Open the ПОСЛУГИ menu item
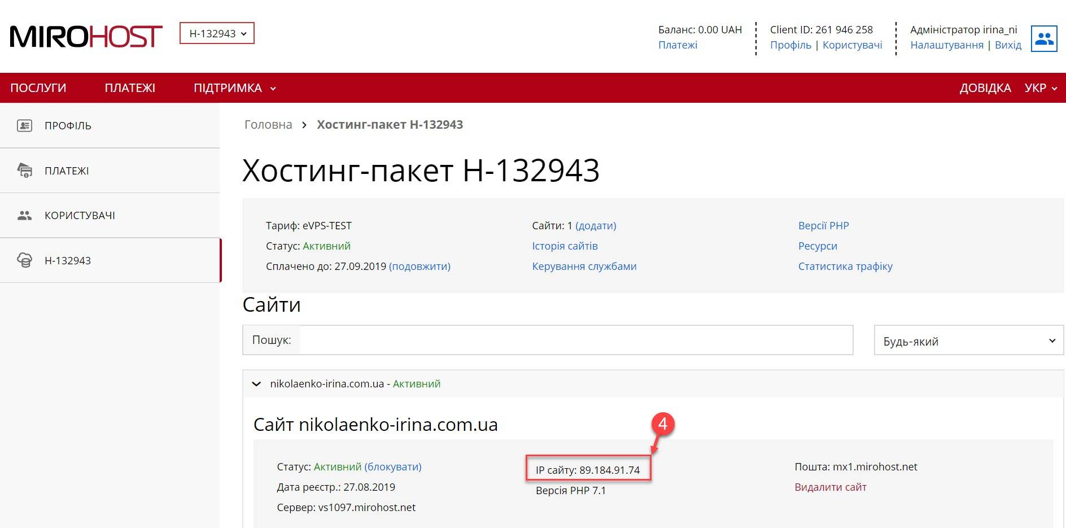This screenshot has width=1066, height=528. click(38, 88)
